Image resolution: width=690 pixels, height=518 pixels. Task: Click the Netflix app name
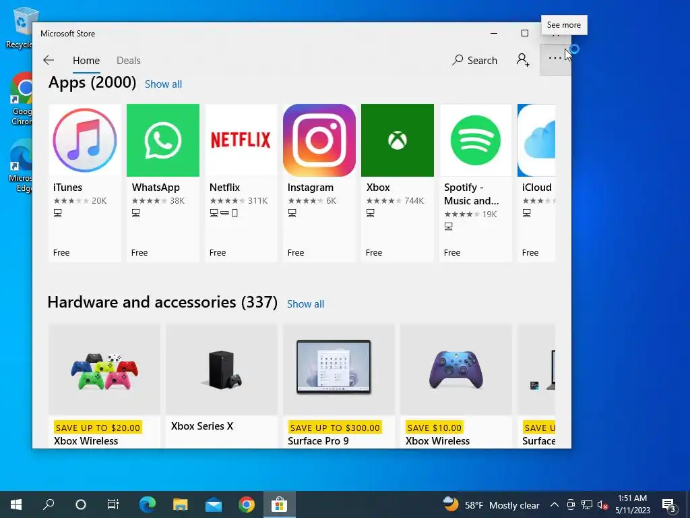(x=225, y=188)
